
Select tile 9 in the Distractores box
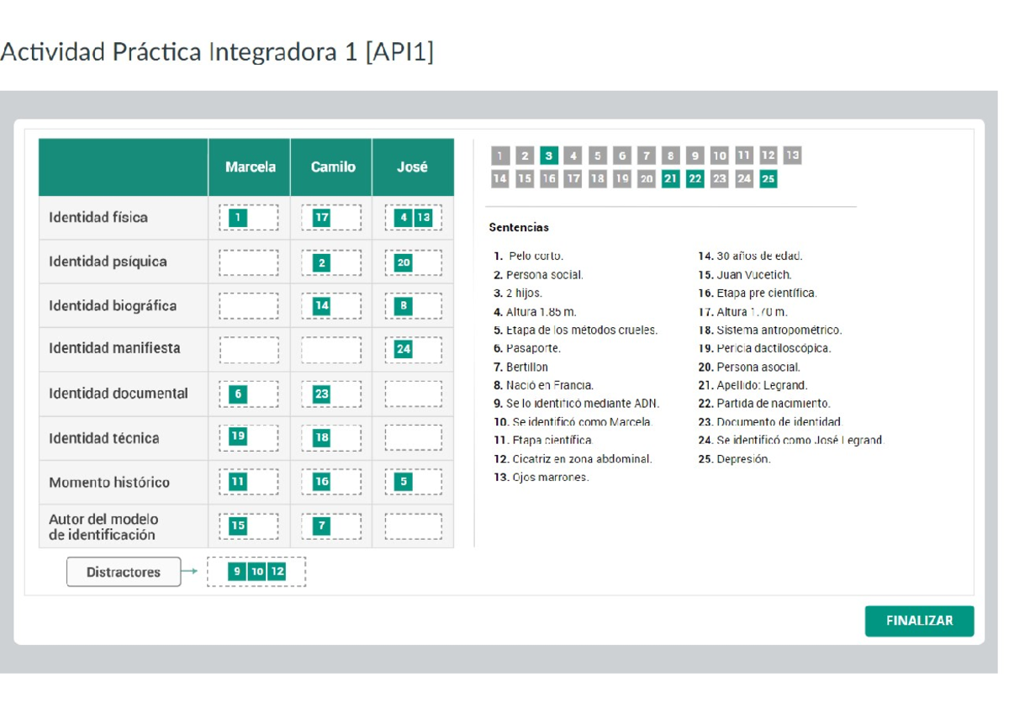click(x=237, y=572)
